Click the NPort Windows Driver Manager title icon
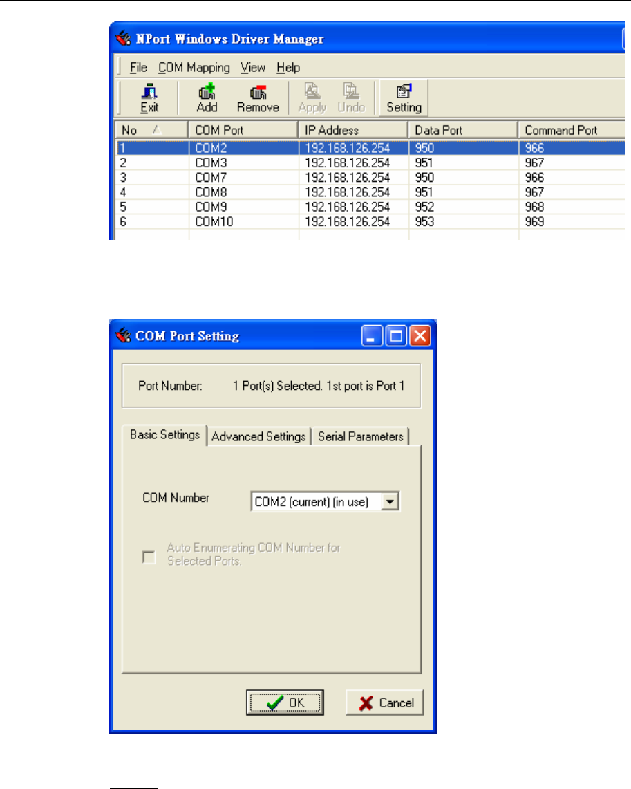This screenshot has height=789, width=631. pos(123,38)
